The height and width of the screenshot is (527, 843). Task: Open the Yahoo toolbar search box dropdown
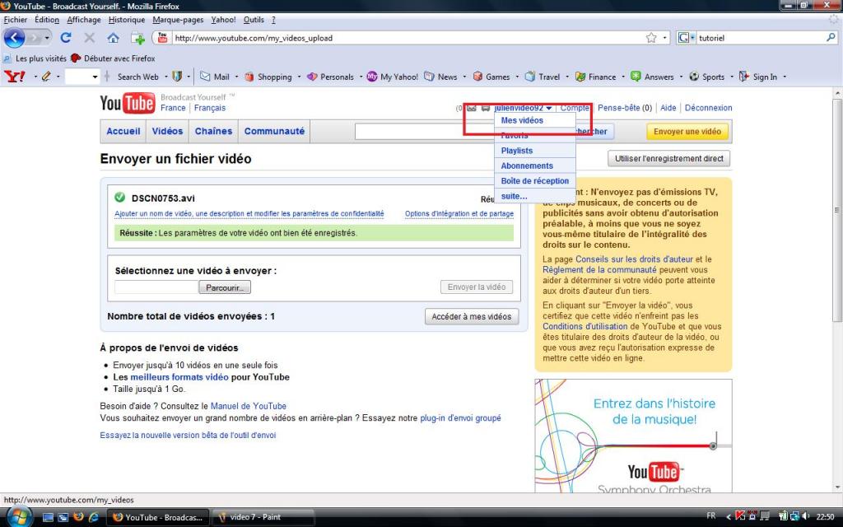pos(95,77)
